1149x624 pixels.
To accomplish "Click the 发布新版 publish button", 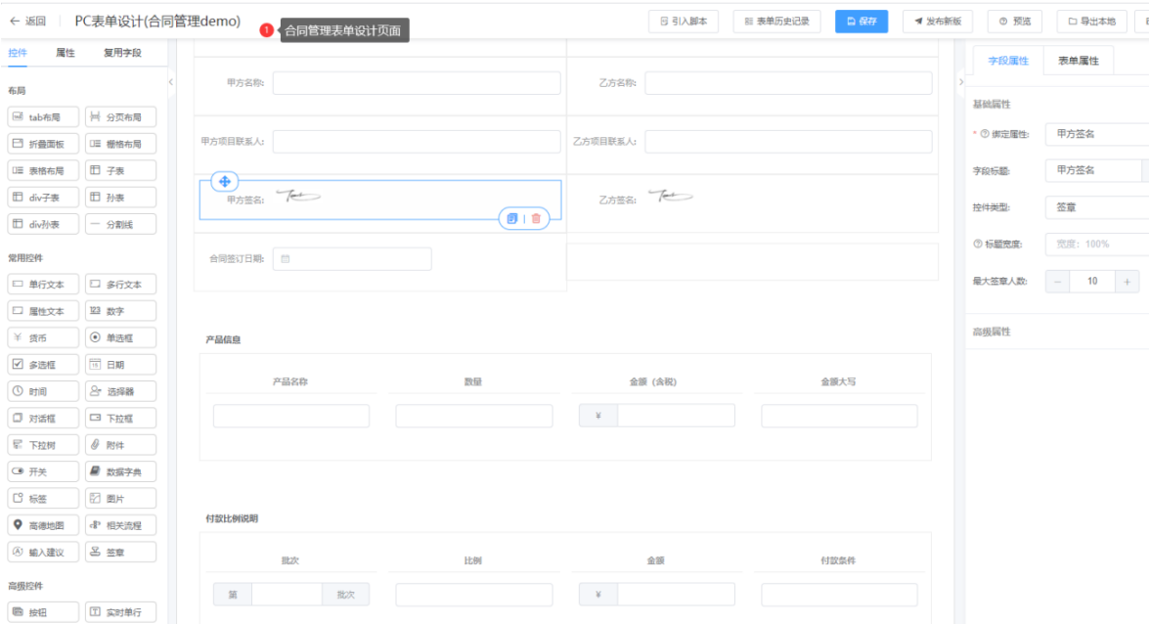I will click(x=937, y=22).
